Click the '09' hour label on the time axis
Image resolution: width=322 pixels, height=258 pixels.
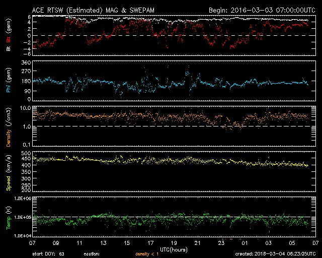56,243
